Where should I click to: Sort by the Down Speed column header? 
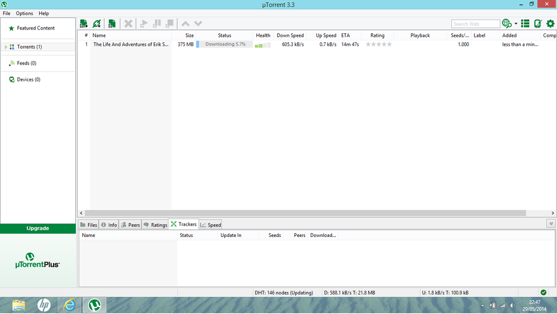(290, 36)
